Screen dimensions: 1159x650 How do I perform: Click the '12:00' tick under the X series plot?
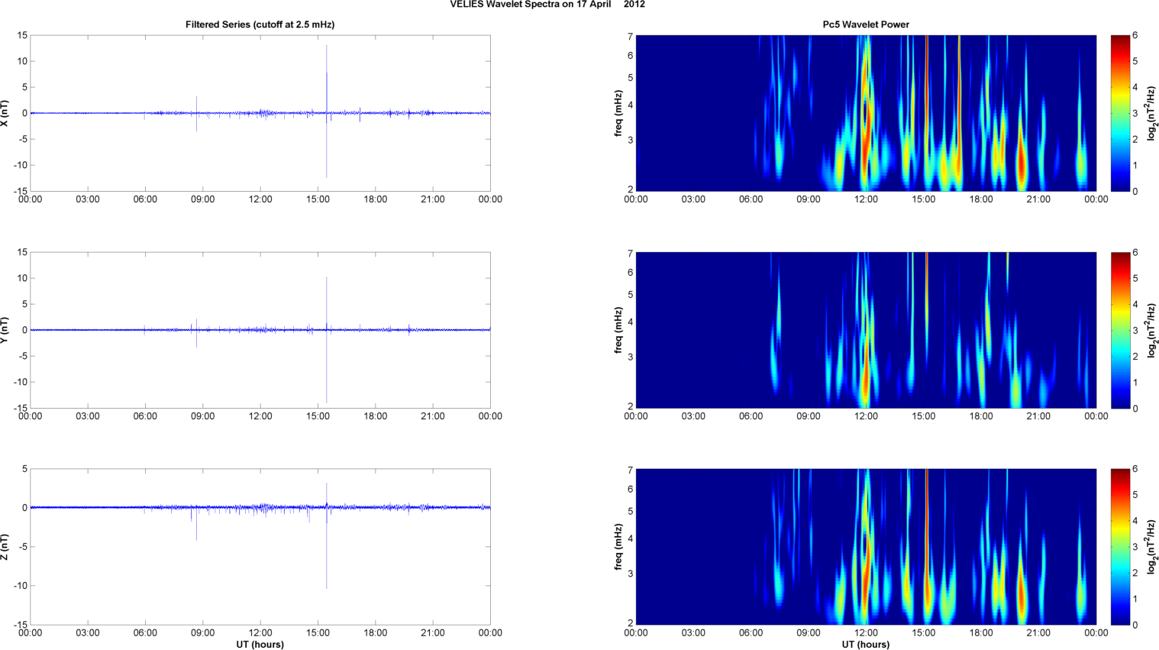click(x=260, y=199)
